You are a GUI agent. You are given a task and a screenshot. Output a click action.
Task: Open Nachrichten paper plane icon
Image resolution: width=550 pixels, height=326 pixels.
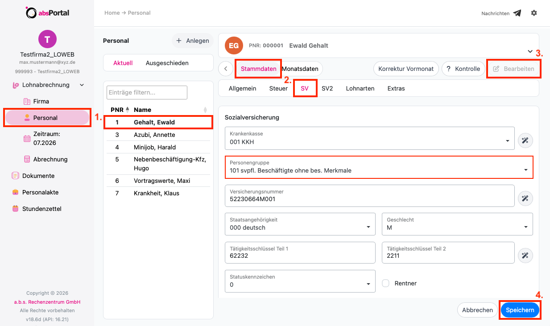click(x=517, y=13)
